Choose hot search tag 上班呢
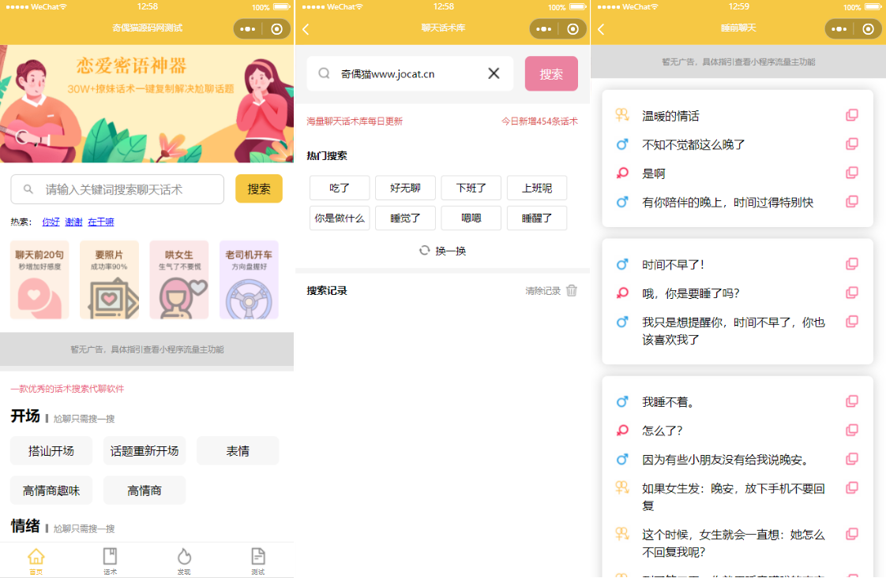This screenshot has width=886, height=578. point(537,188)
